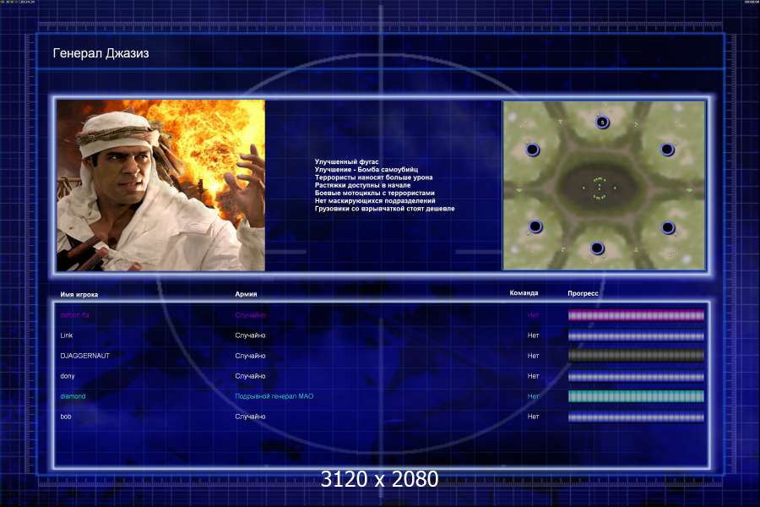Click 'Нет маскирующихся подразделений' line

pos(375,200)
